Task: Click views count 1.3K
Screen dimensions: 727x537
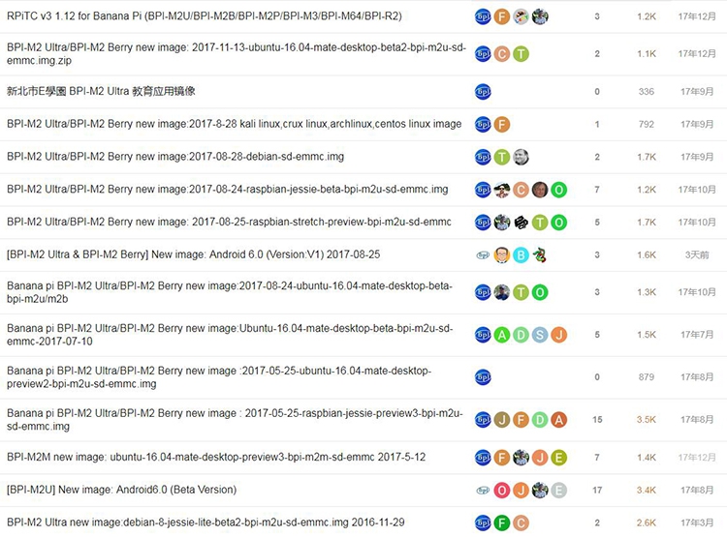Action: pos(647,292)
